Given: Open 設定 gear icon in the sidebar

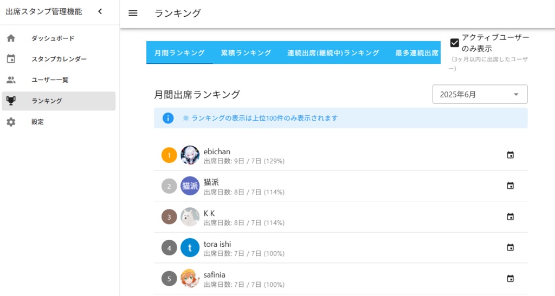Looking at the screenshot, I should click(11, 122).
